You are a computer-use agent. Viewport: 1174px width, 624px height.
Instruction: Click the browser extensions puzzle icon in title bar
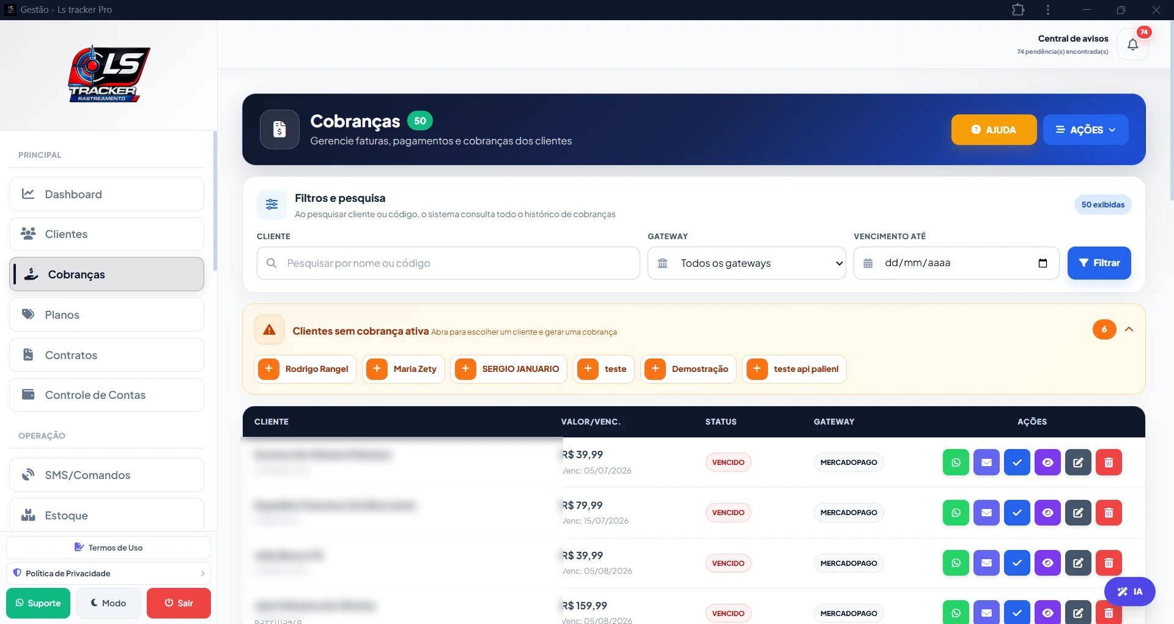tap(1018, 10)
